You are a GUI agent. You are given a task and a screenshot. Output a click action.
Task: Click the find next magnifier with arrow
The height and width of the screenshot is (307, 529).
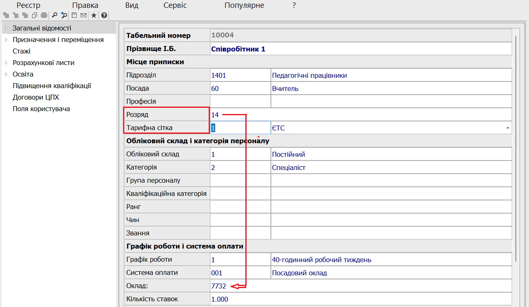pos(64,16)
